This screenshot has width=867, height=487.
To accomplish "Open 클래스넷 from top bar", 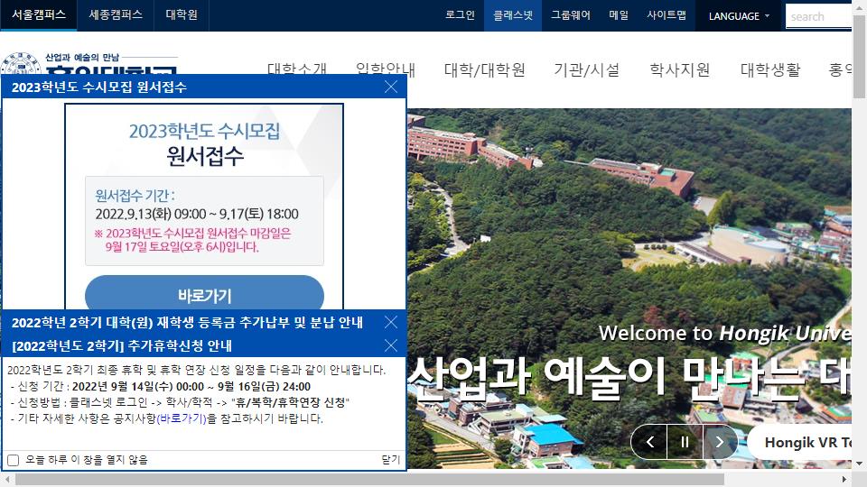I will pos(513,15).
